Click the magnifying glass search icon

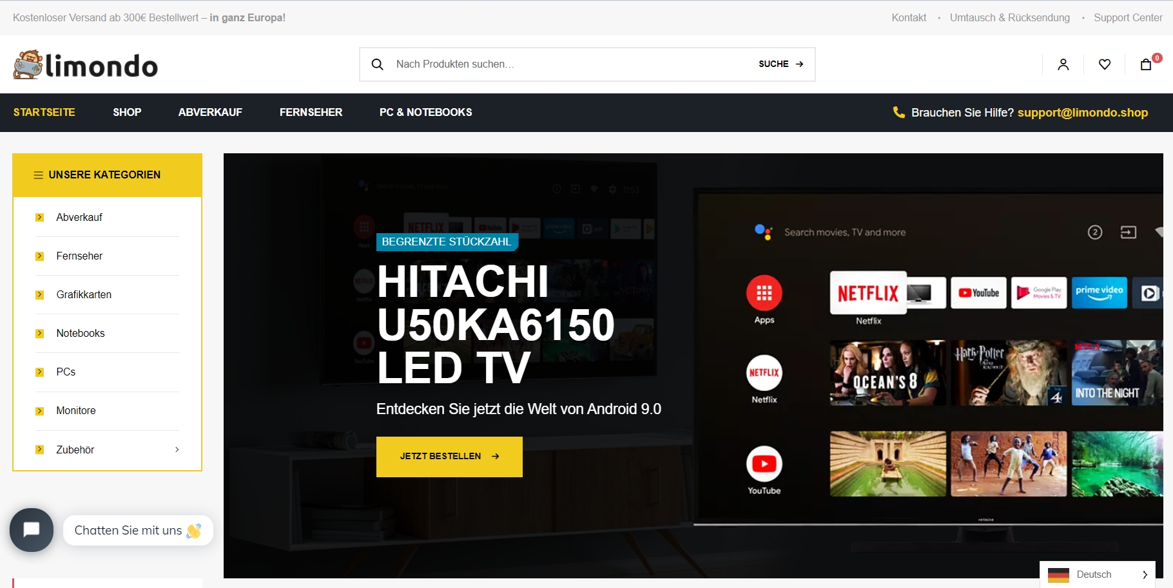click(378, 64)
